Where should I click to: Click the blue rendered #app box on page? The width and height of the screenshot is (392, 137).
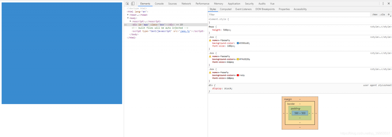[x=62, y=53]
